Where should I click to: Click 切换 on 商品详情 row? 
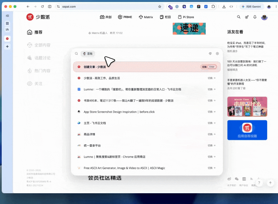tap(212, 134)
